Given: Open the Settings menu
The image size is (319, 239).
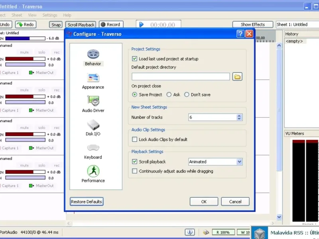Looking at the screenshot, I should click(49, 15).
